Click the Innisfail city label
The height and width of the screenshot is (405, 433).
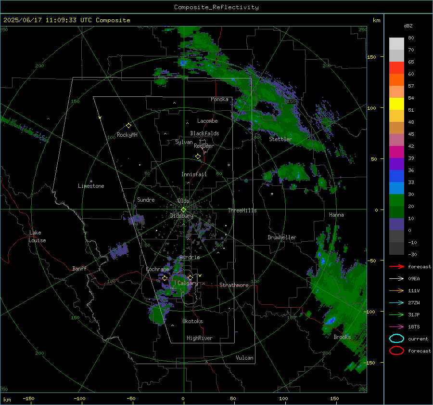194,174
